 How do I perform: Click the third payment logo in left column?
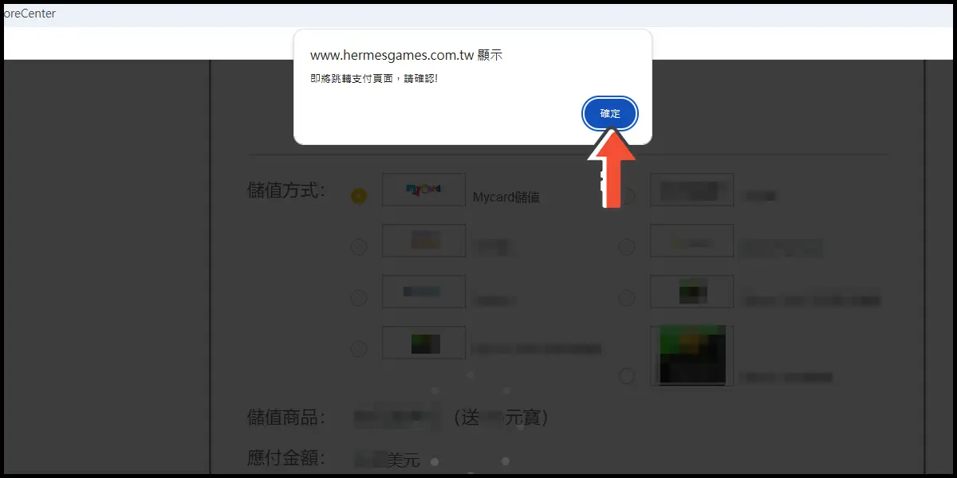423,292
